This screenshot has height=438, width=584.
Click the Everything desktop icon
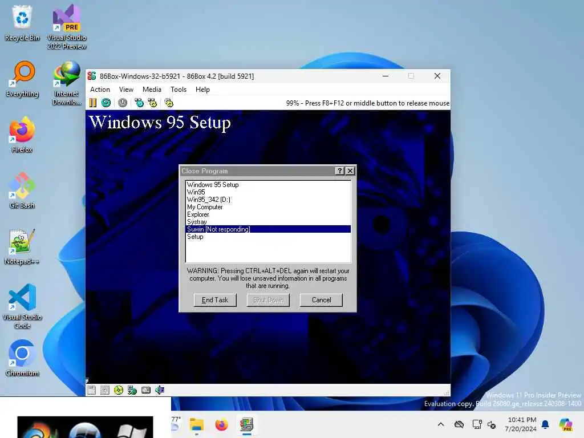(22, 79)
